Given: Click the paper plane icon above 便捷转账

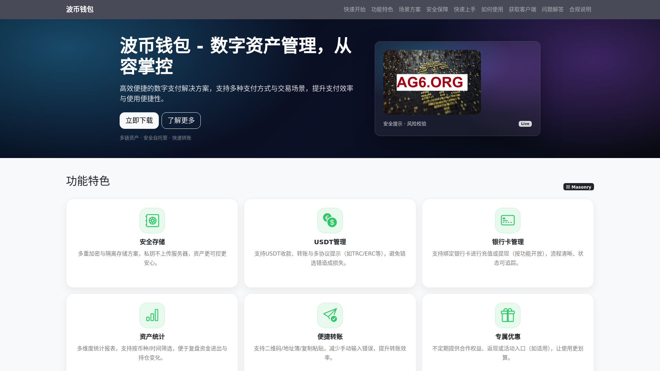Looking at the screenshot, I should point(330,315).
